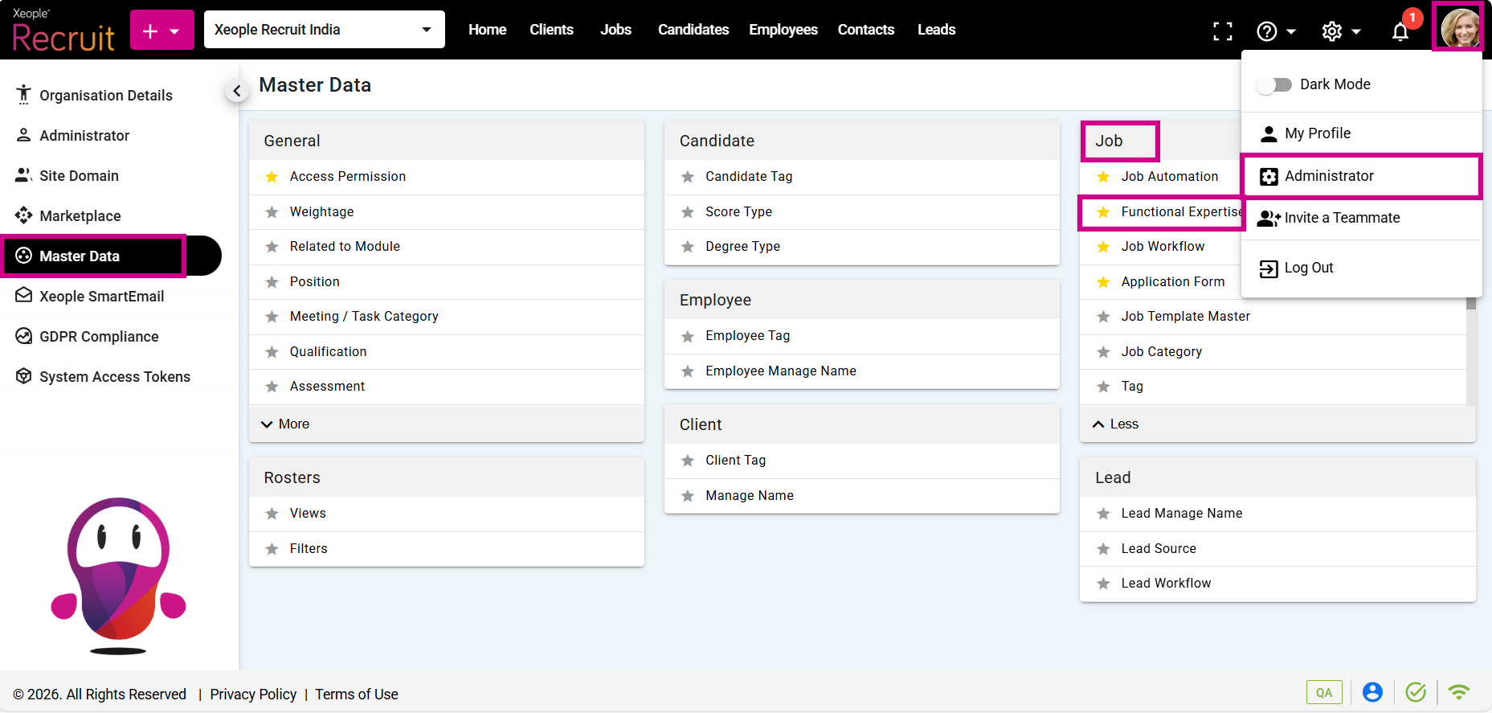The width and height of the screenshot is (1492, 713).
Task: Click the pink plus add button
Action: [x=161, y=31]
